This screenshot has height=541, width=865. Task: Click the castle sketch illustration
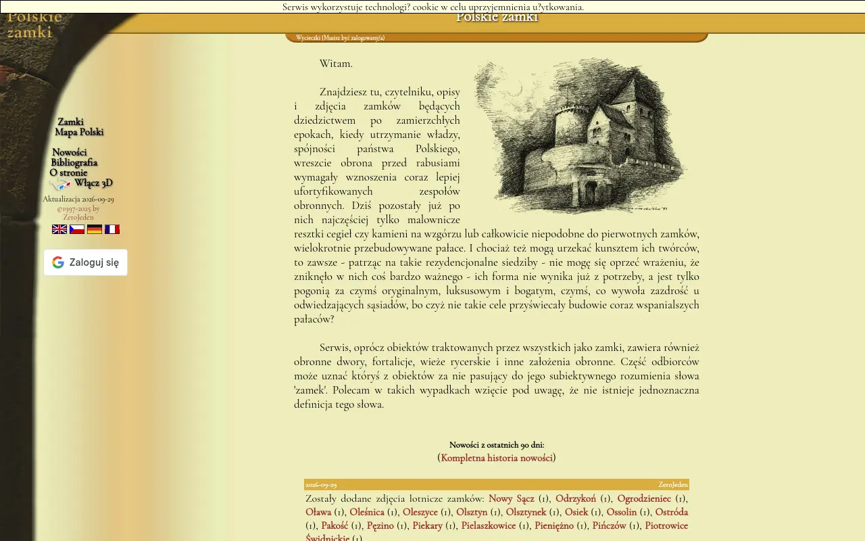(581, 136)
